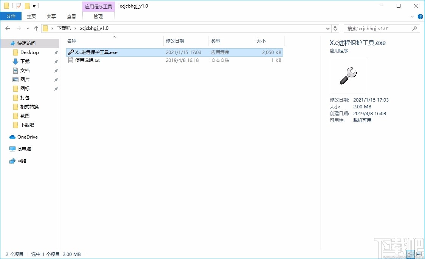Viewport: 425px width, 259px height.
Task: Unpin 图片 from quick access
Action: 56,79
